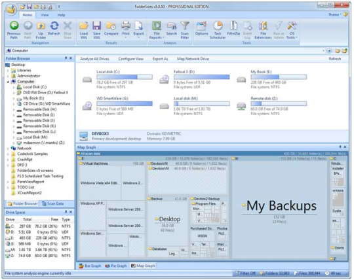Open quick access toolbar customize arrow
The width and height of the screenshot is (354, 280).
click(x=59, y=7)
